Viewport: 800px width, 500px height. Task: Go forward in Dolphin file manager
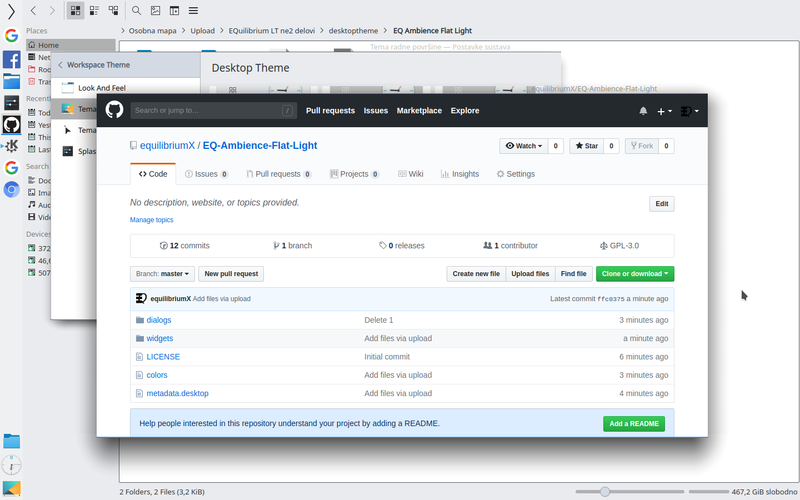click(x=52, y=11)
